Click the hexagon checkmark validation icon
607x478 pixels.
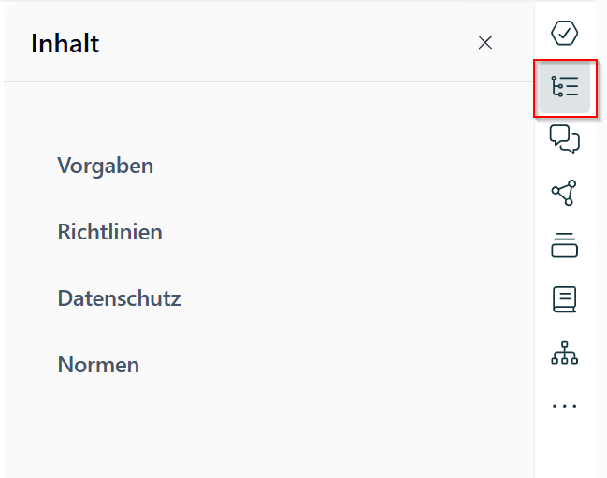pyautogui.click(x=564, y=33)
